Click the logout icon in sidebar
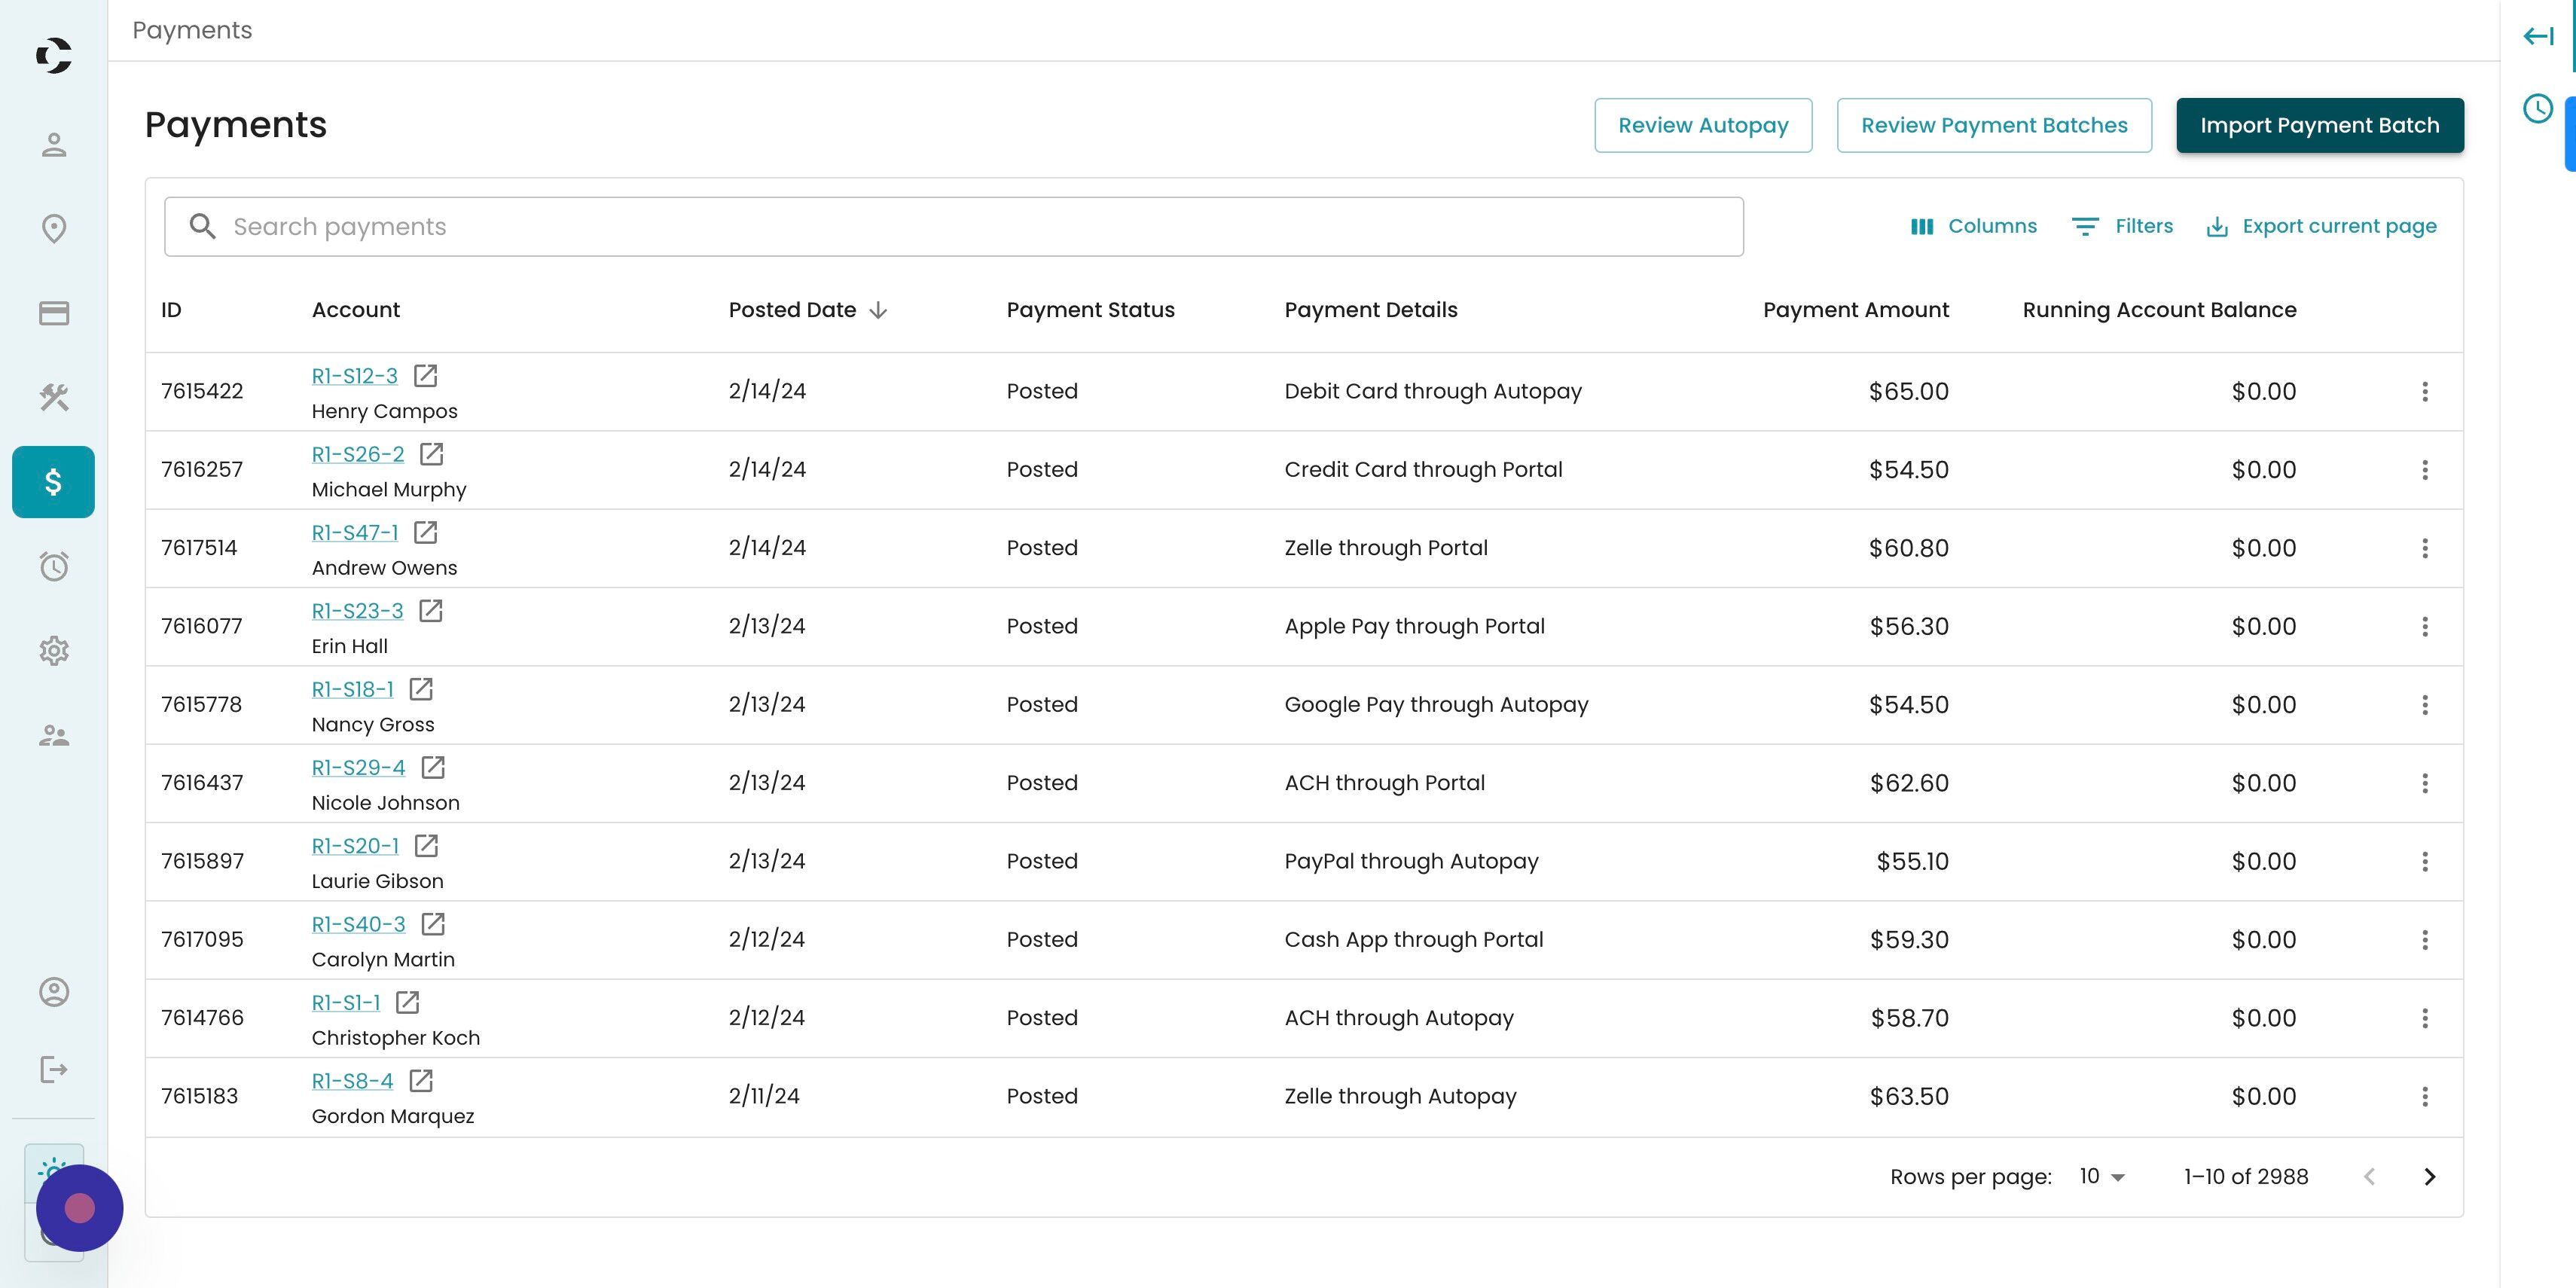The image size is (2576, 1288). (54, 1070)
